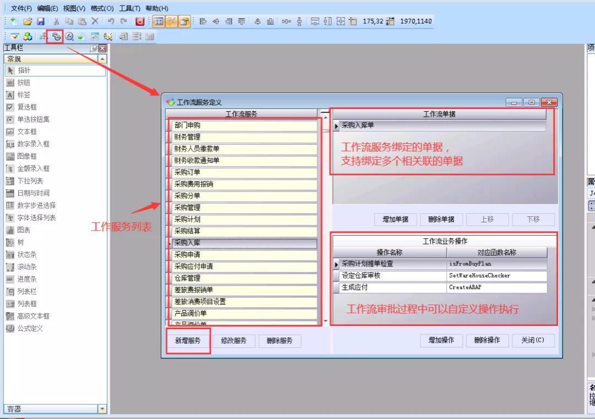Open the 帮助(H) menu
Screen dimensions: 595x419
point(157,8)
